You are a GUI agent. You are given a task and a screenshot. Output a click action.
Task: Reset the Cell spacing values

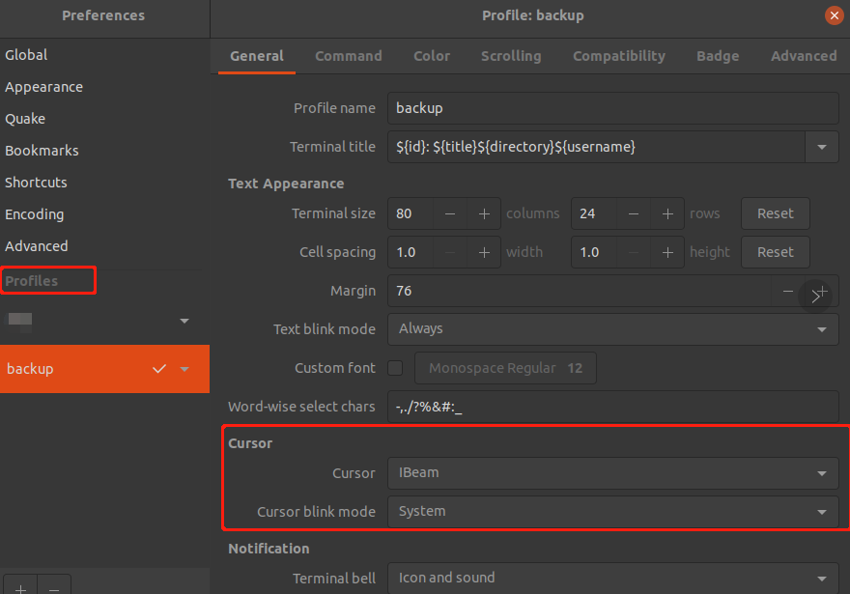click(x=775, y=252)
